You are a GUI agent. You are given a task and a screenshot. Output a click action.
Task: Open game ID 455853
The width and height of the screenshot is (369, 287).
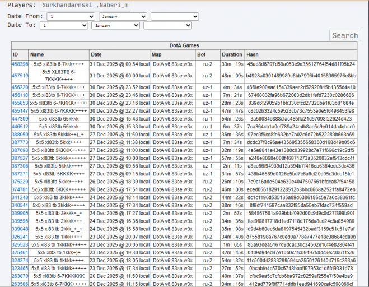[20, 103]
